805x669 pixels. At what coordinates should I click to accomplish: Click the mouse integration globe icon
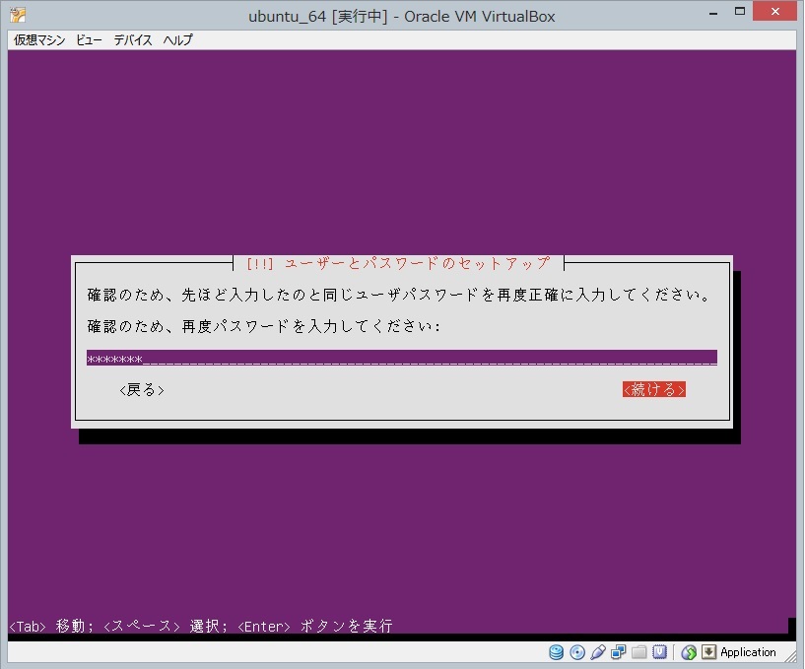[x=689, y=652]
